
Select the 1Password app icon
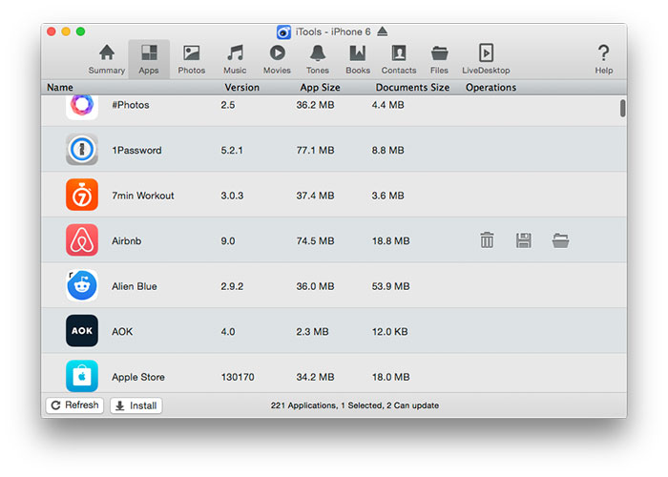tap(82, 150)
